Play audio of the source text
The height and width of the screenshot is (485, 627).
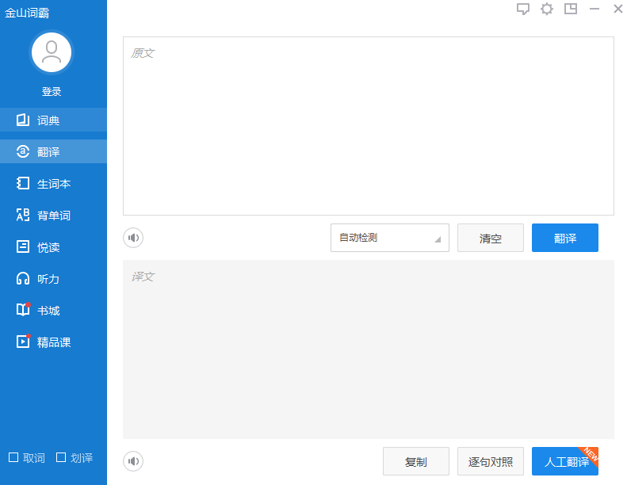[133, 238]
